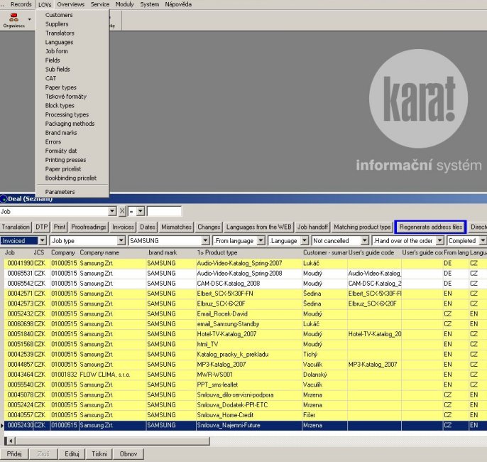Click the Tiskni button
The height and width of the screenshot is (462, 487).
tap(99, 454)
